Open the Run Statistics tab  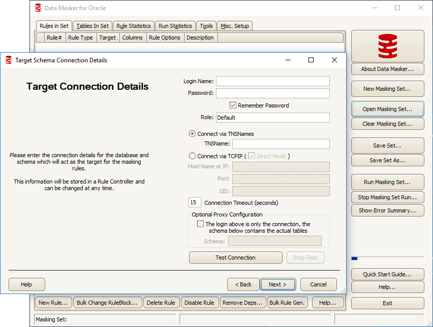tap(175, 26)
